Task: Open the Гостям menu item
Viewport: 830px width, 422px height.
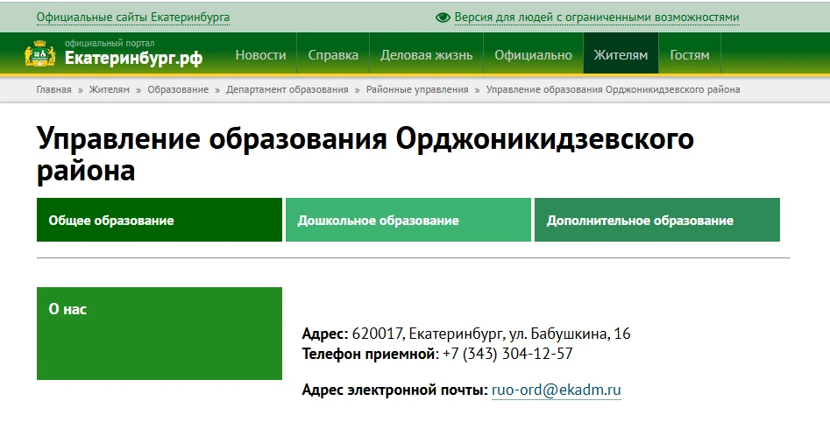Action: point(690,55)
